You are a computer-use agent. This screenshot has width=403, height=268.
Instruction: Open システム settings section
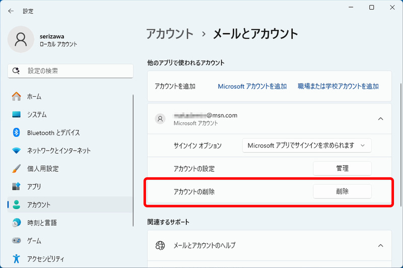[70, 114]
